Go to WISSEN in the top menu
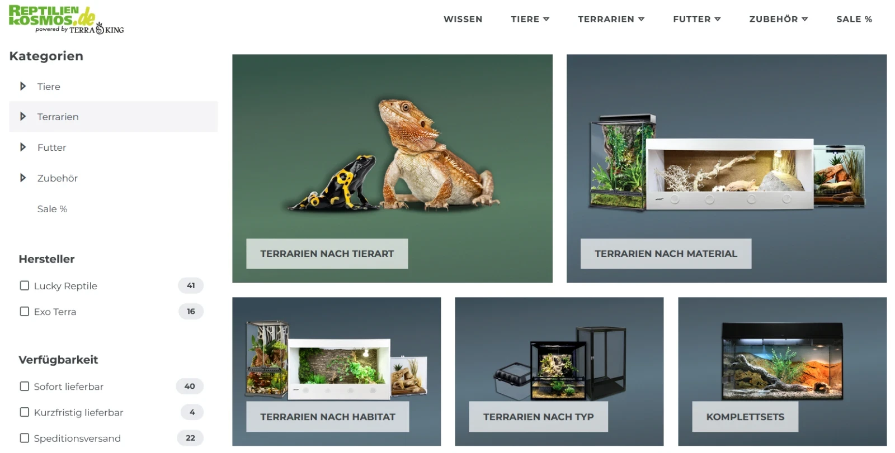This screenshot has width=895, height=453. [463, 19]
